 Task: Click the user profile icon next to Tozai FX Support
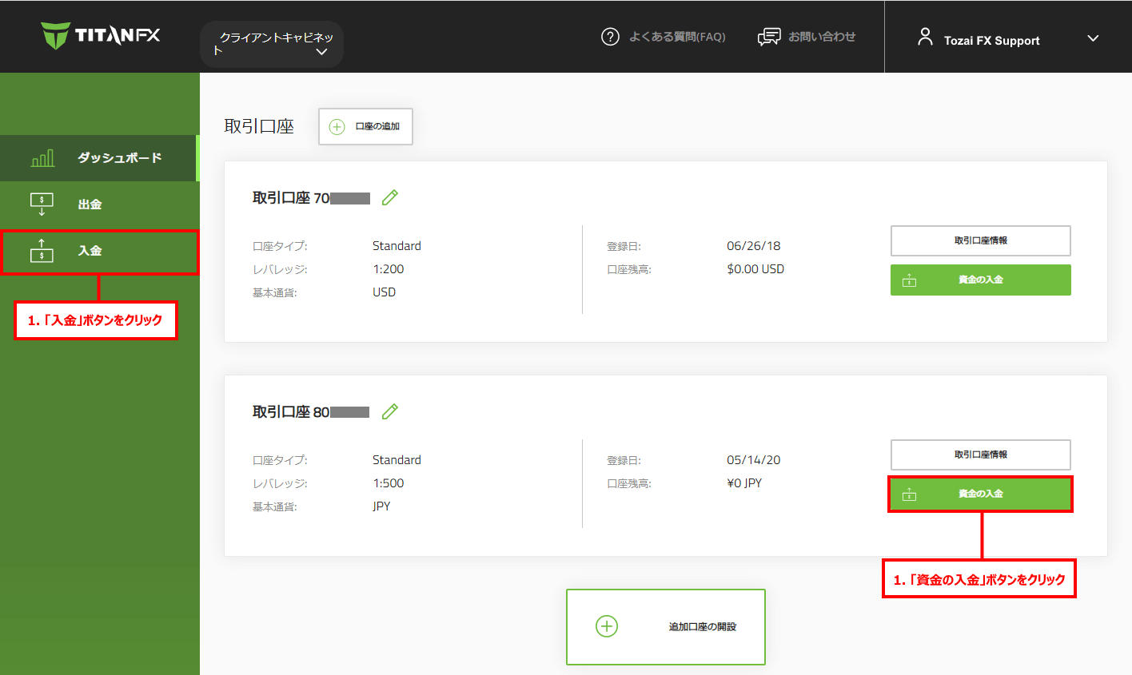click(925, 35)
